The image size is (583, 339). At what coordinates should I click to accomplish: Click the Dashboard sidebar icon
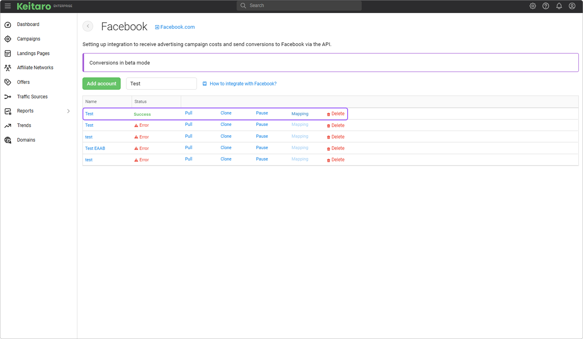(x=8, y=24)
